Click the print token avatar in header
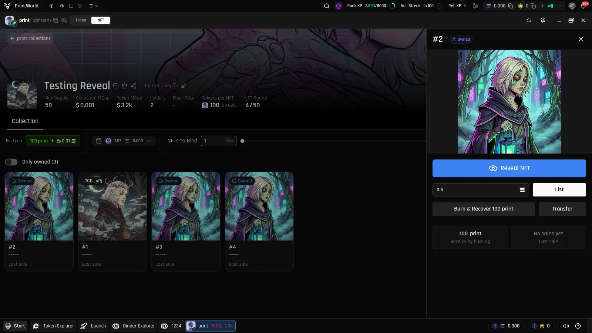 tap(10, 20)
